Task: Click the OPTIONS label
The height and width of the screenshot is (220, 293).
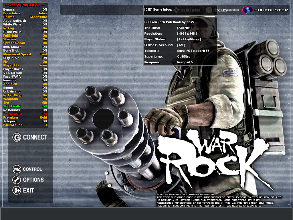Action: [33, 180]
